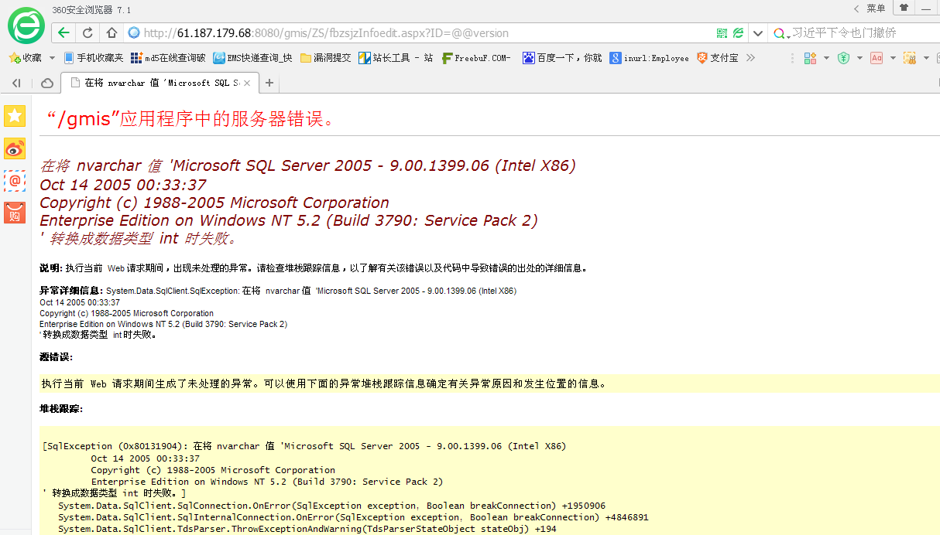
Task: Click the [SqlException (0x80131904) line
Action: point(304,446)
